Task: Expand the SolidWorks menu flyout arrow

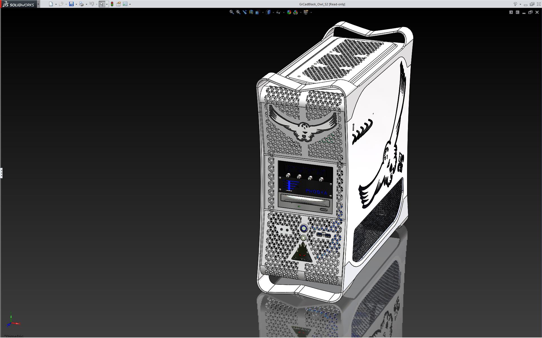Action: [x=38, y=4]
